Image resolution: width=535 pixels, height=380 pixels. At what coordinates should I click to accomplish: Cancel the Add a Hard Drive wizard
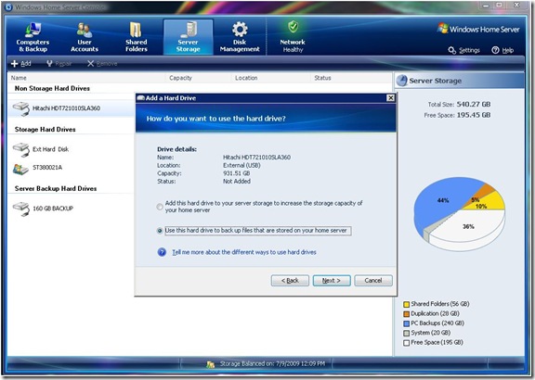point(373,281)
